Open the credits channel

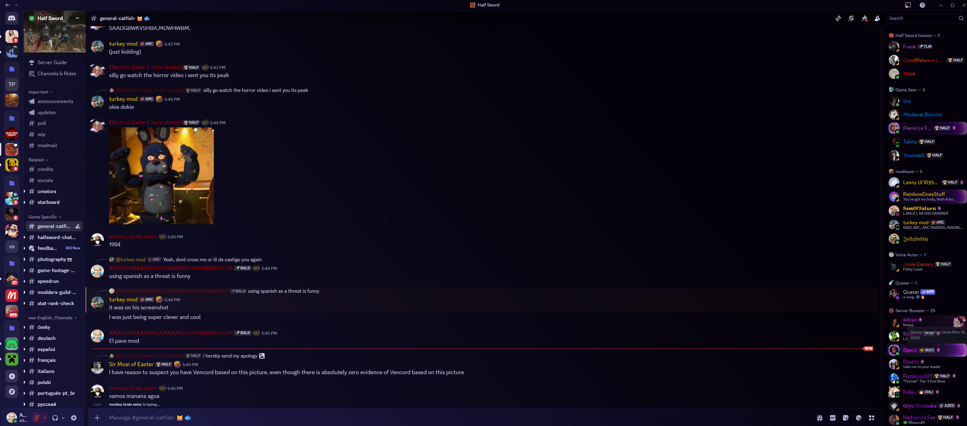pos(55,169)
